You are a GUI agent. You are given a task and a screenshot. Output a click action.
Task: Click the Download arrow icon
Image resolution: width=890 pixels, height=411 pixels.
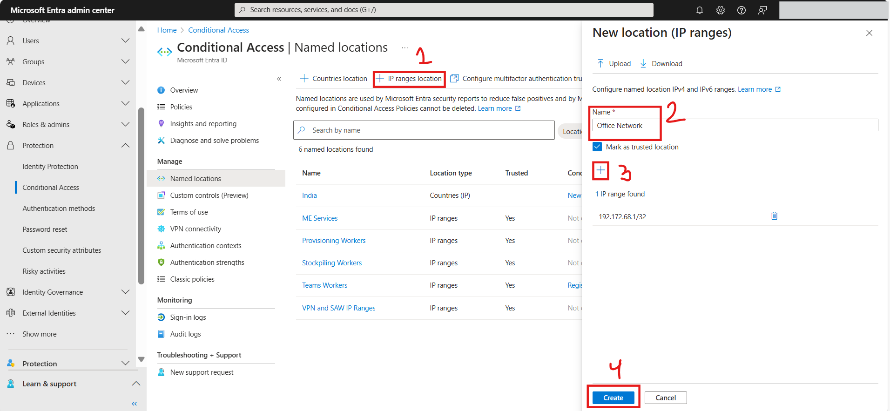(x=643, y=63)
